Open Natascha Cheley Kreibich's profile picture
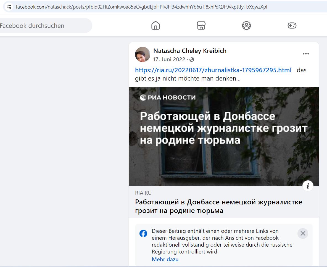The height and width of the screenshot is (267, 327). 143,54
